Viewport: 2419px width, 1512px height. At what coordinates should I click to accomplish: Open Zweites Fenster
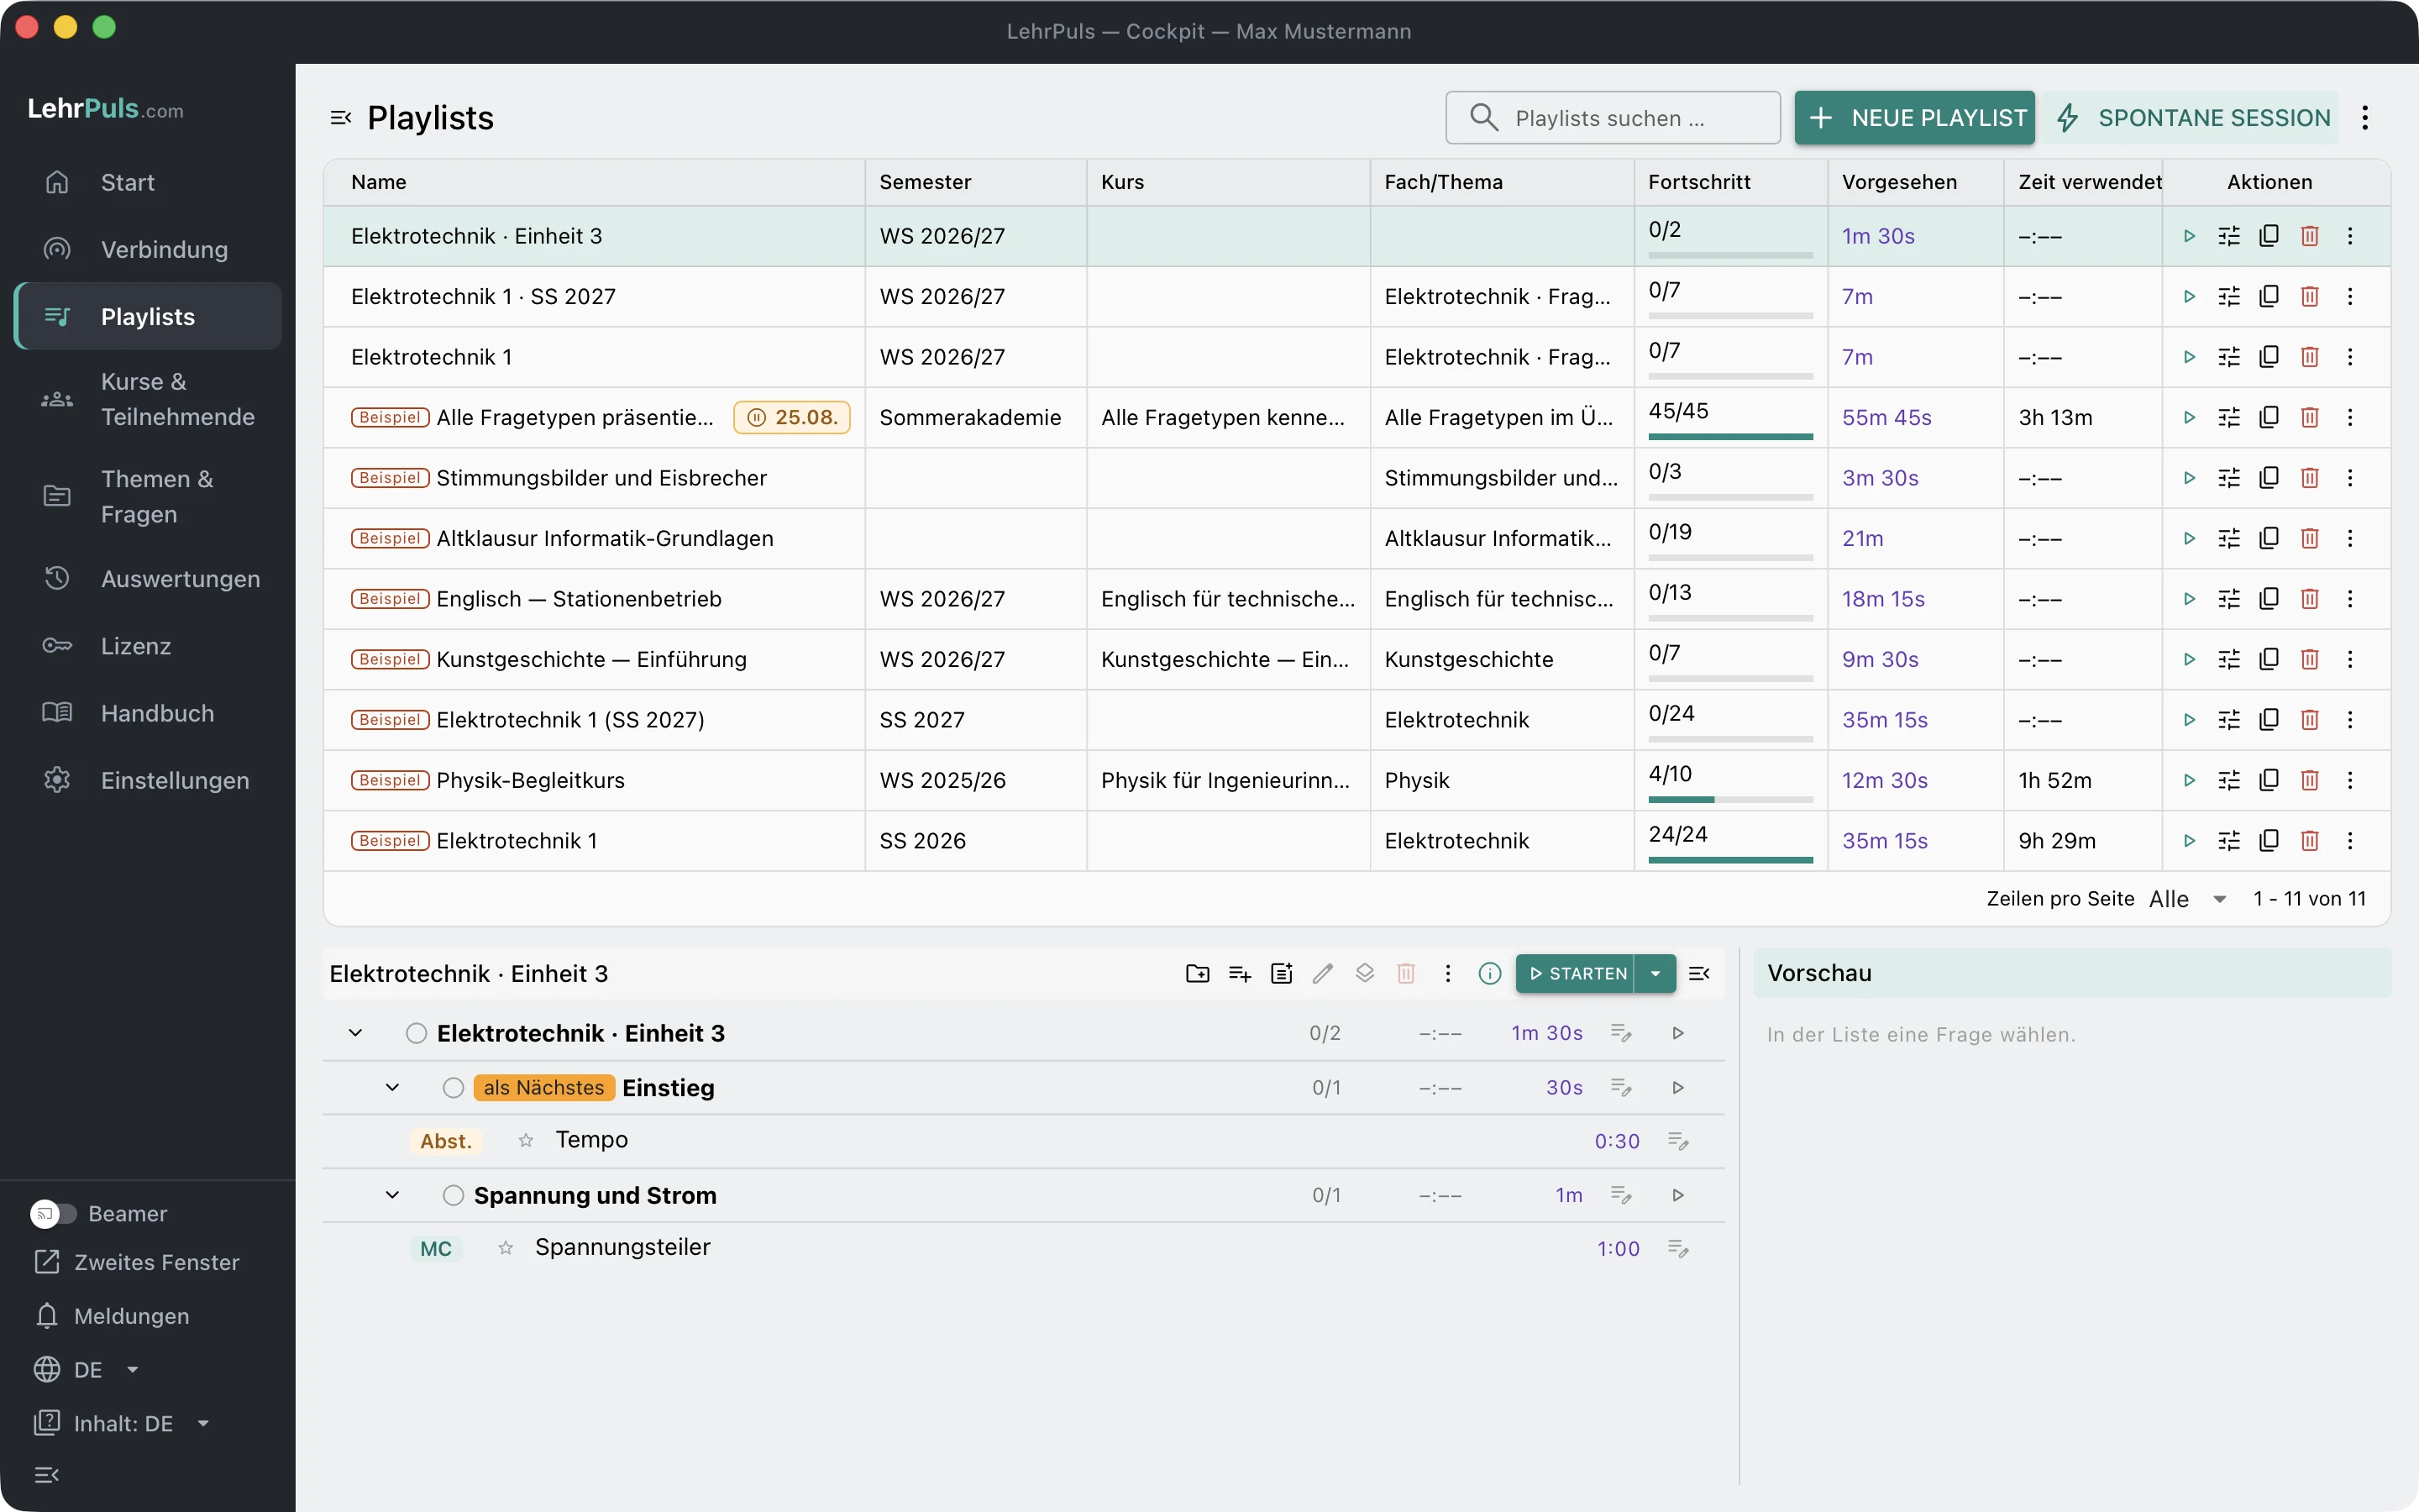point(137,1262)
